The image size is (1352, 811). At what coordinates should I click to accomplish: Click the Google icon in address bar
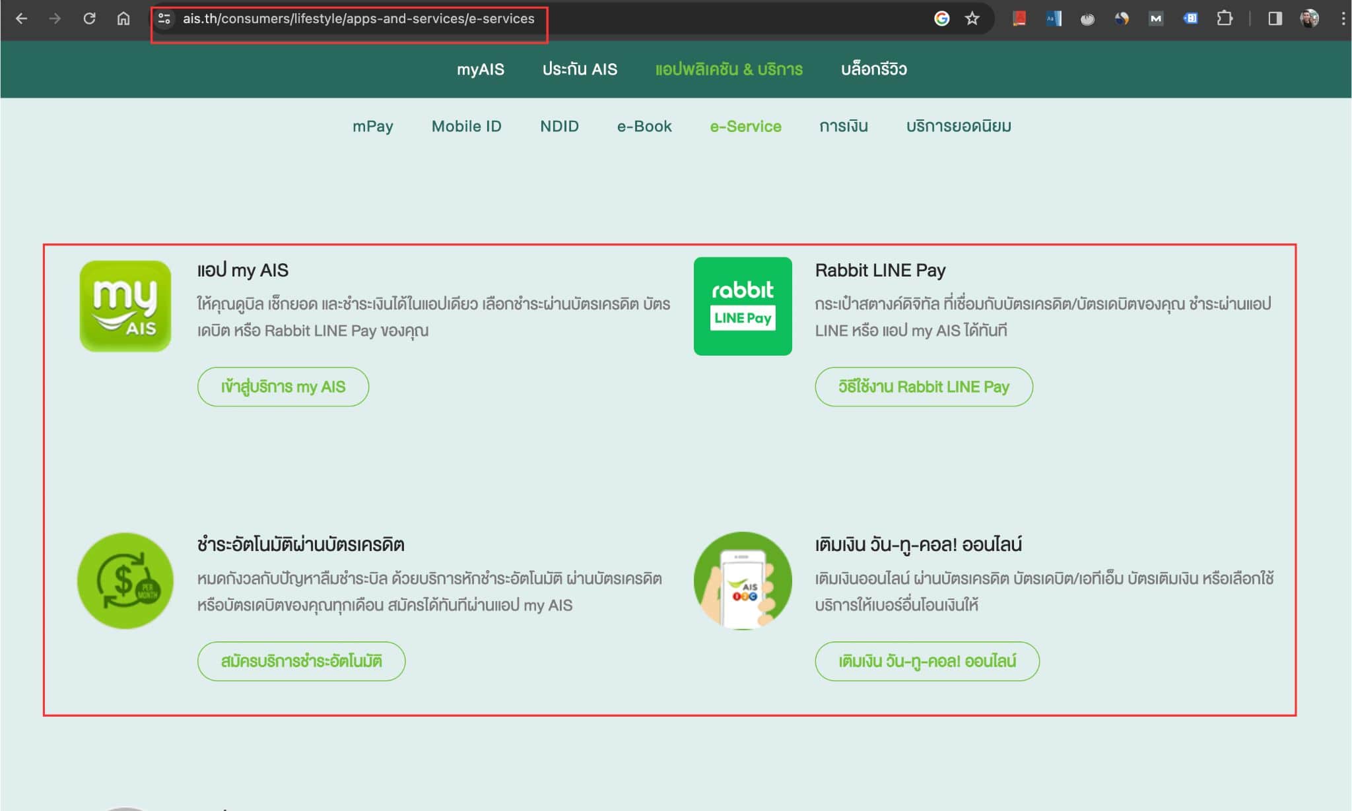pyautogui.click(x=941, y=18)
